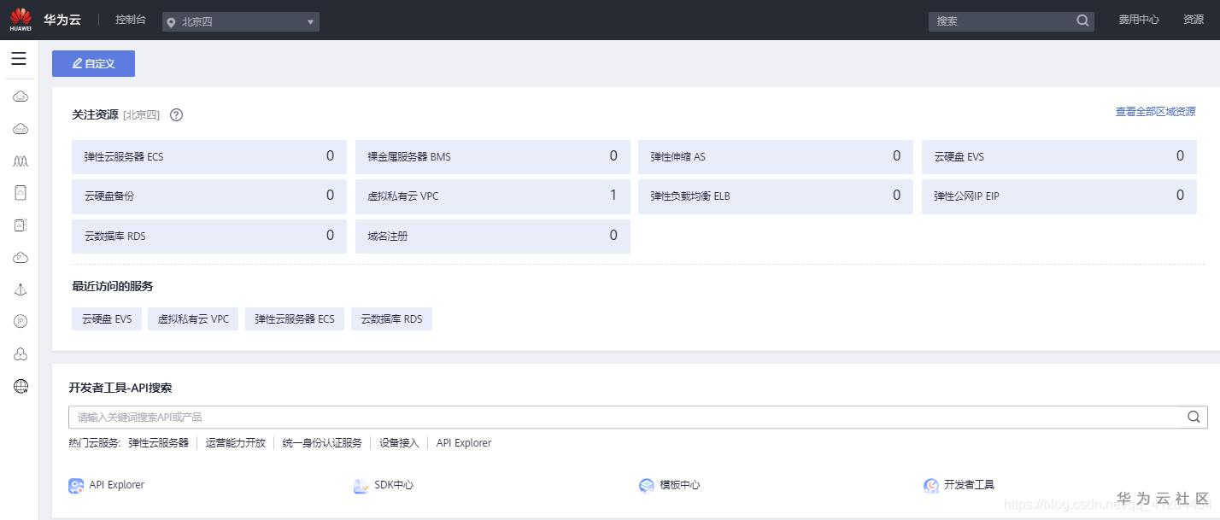Select recent service tag 云数据库 RDS

pos(391,319)
